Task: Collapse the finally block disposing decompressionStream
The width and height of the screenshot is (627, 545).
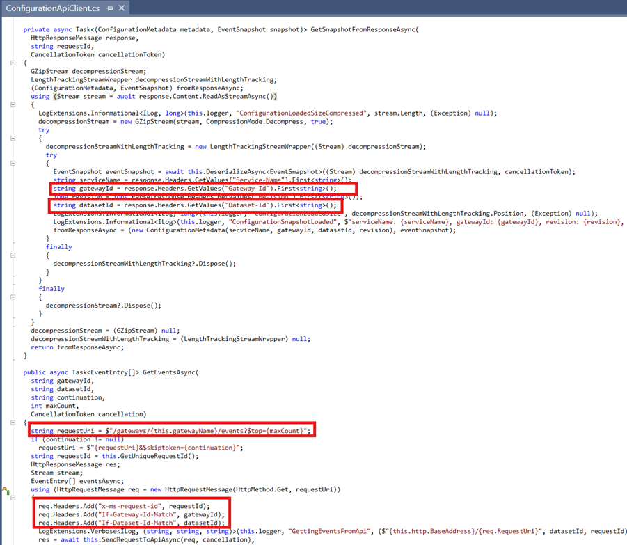Action: click(x=14, y=297)
